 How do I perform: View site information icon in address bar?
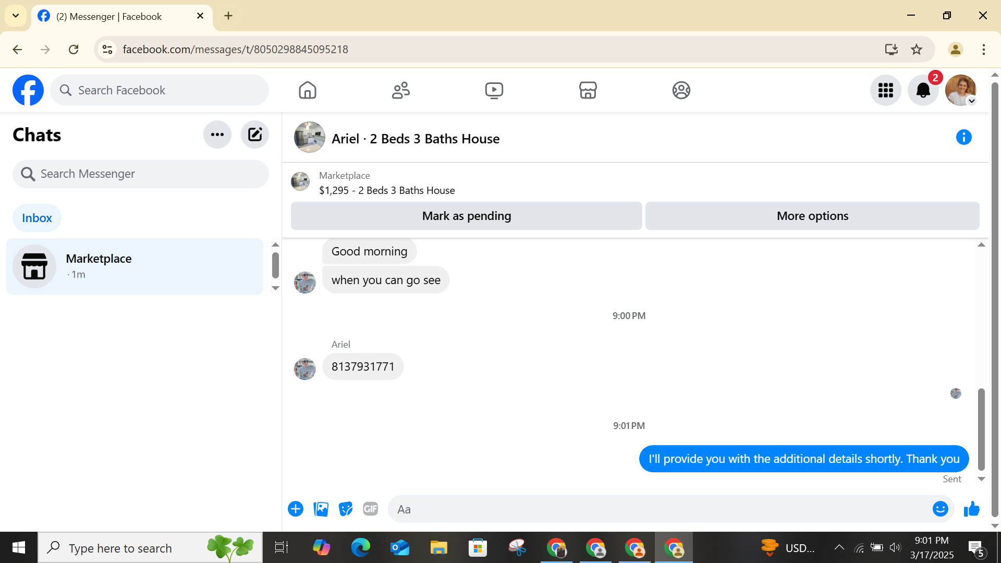click(107, 50)
